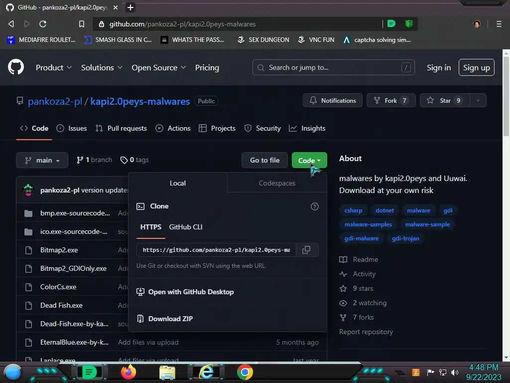Click the clone URL text field
The image size is (510, 383).
216,250
